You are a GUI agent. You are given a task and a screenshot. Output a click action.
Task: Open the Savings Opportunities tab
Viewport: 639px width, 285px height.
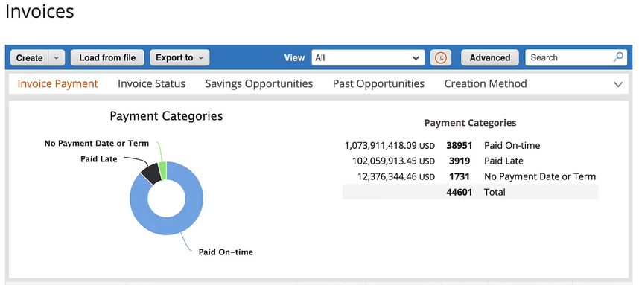click(259, 84)
